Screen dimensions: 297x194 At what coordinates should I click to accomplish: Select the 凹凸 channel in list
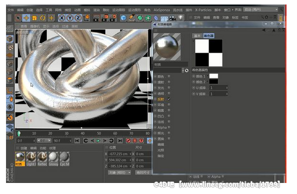click(161, 116)
